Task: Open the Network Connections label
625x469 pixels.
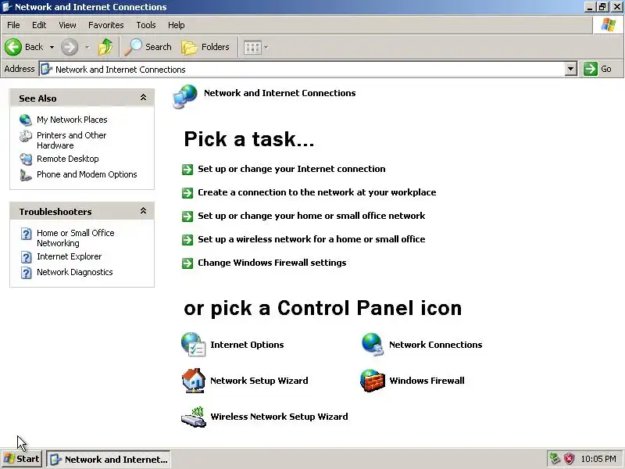Action: click(436, 345)
